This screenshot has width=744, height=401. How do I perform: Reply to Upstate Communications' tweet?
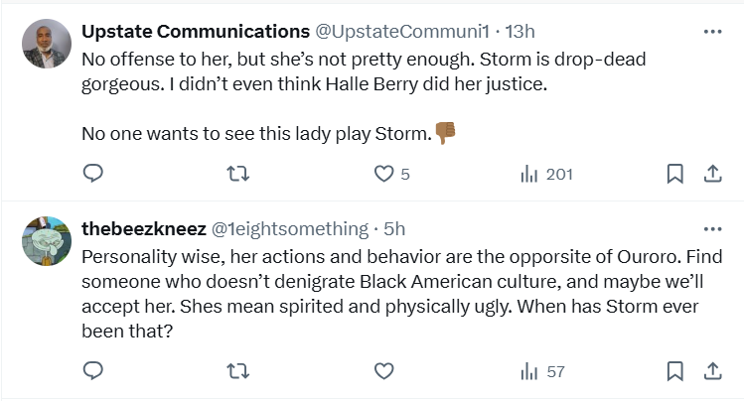click(93, 174)
